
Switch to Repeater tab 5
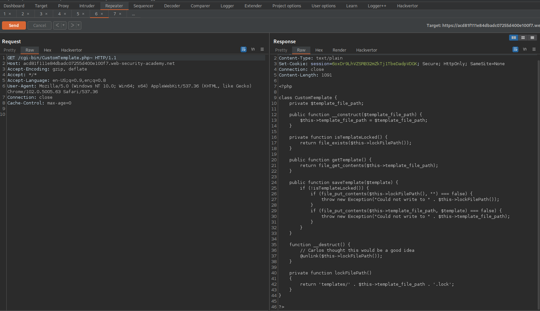(x=78, y=14)
